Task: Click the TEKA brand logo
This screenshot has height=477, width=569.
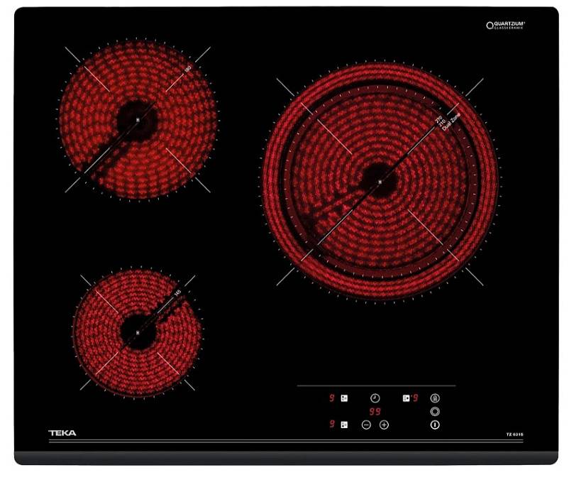Action: pos(62,433)
